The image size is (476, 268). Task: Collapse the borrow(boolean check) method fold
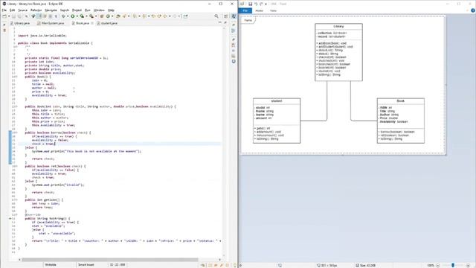point(16,133)
